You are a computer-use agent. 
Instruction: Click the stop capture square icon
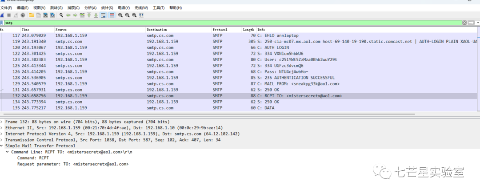click(x=9, y=15)
